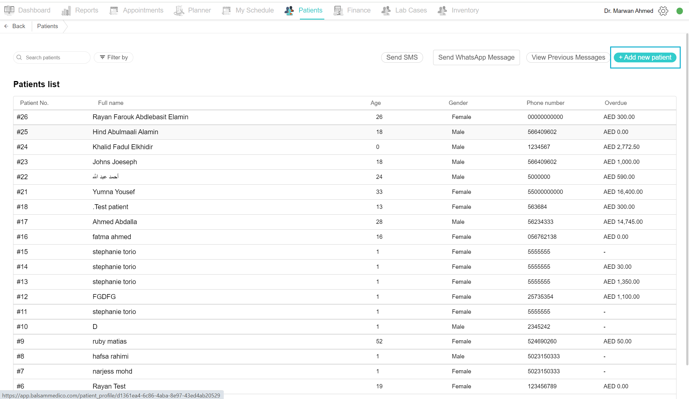Click Add new patient button
This screenshot has width=689, height=399.
(645, 57)
